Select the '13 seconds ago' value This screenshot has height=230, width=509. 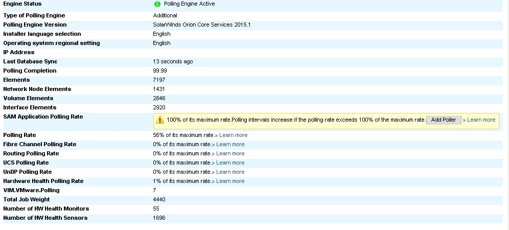click(x=173, y=62)
